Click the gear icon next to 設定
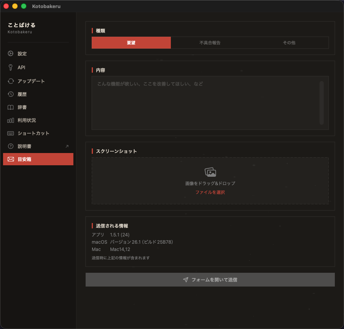Screen dimensions: 344x329 click(11, 54)
